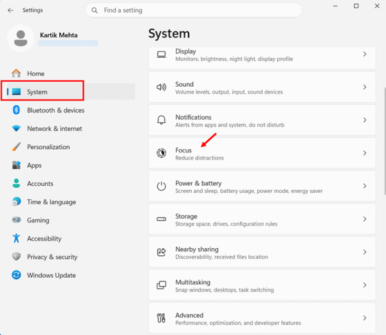386x335 pixels.
Task: Click the Gaming controller icon
Action: tap(16, 220)
